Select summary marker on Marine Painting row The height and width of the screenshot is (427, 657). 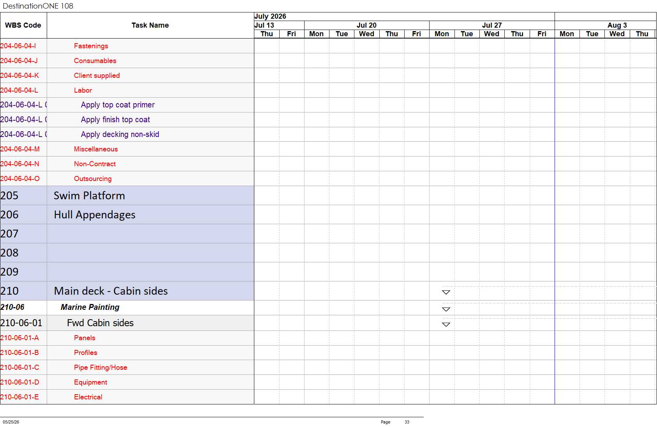coord(446,309)
